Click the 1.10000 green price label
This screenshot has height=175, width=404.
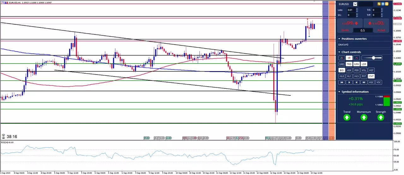[x=397, y=81]
